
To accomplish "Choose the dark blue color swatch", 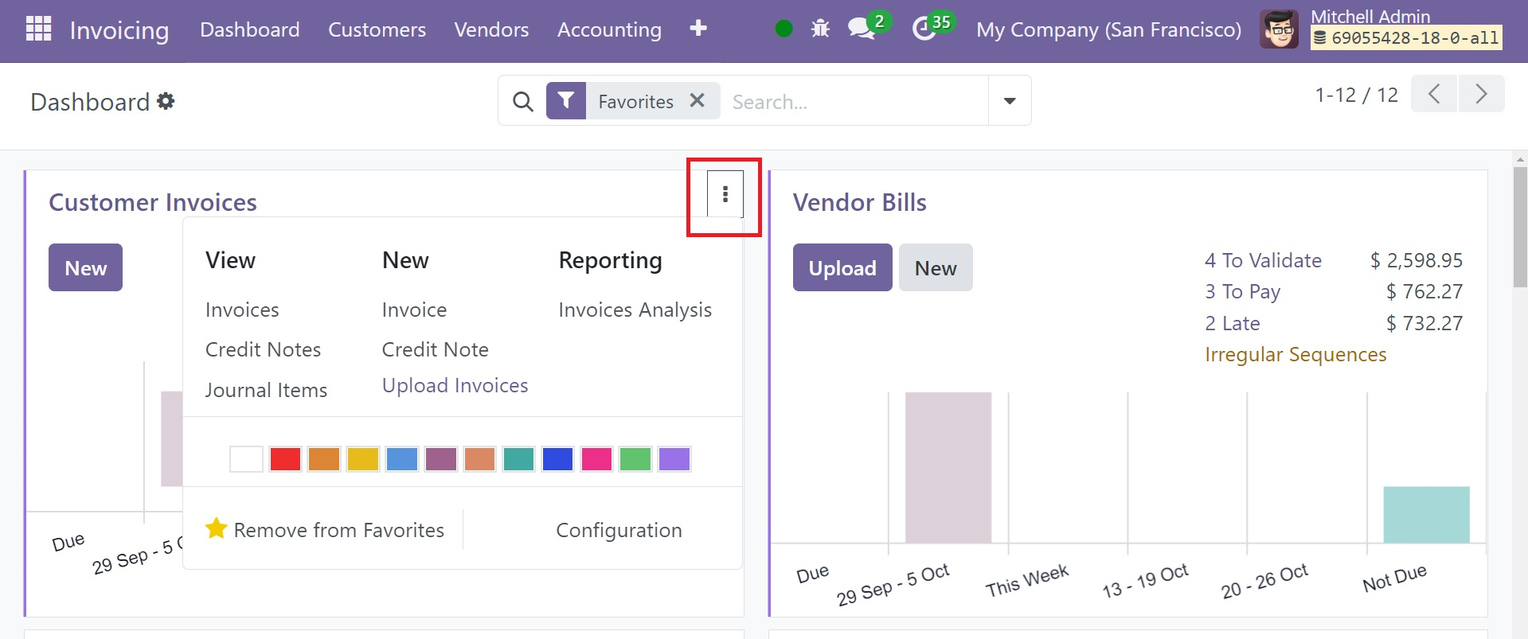I will point(558,459).
